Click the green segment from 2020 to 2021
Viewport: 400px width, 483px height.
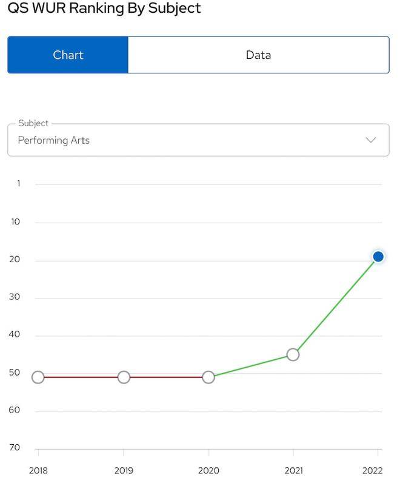251,366
